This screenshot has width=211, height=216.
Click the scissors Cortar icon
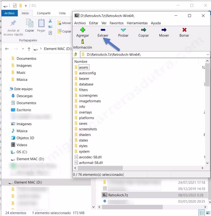click(x=50, y=21)
